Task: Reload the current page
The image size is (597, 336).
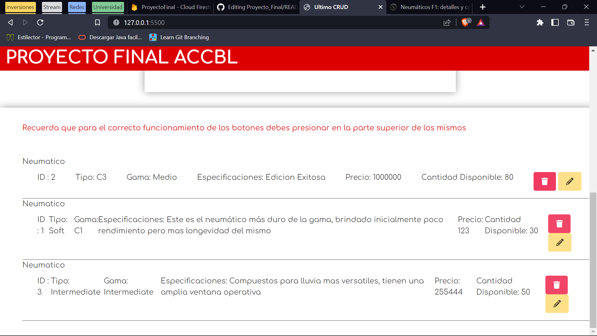Action: 40,22
